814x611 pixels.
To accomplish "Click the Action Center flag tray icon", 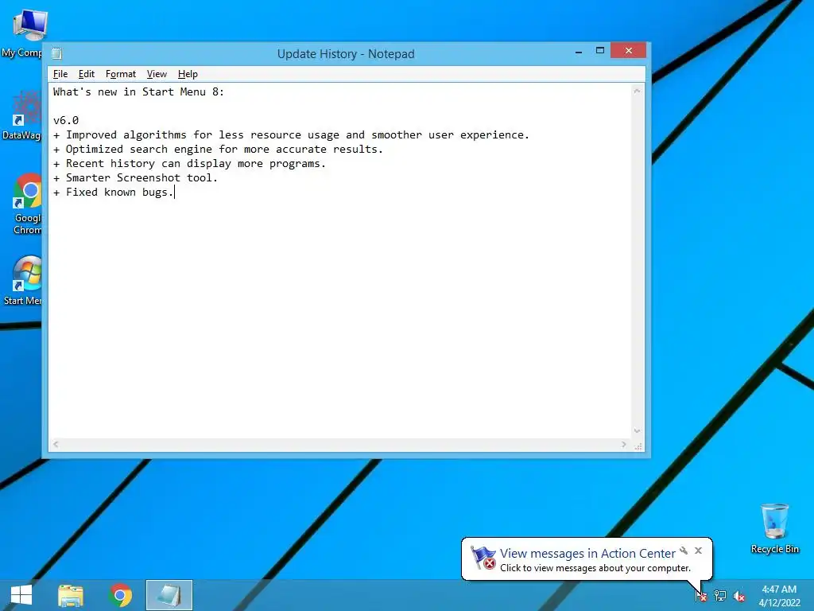I will [x=700, y=596].
